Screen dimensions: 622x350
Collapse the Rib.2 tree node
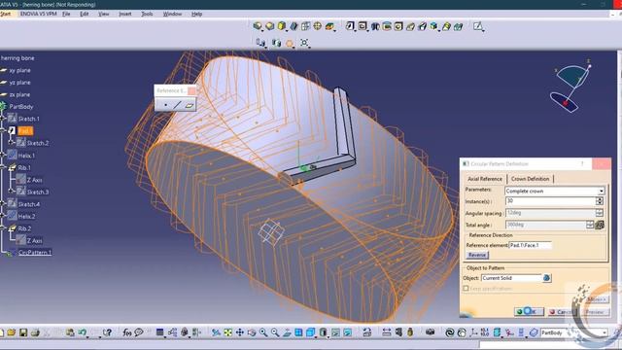2,228
